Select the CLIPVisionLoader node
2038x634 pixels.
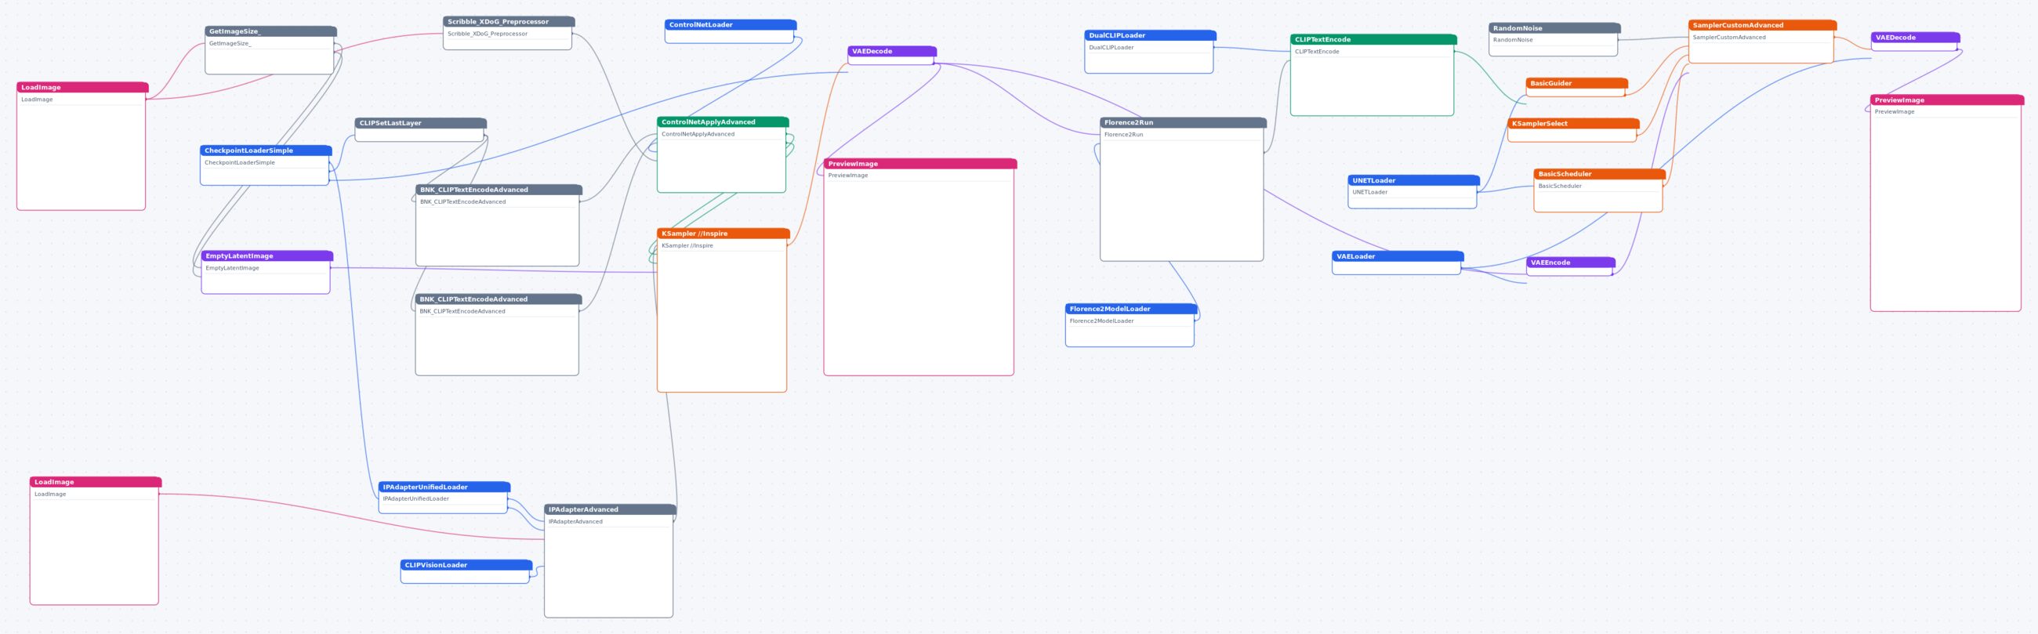tap(466, 571)
